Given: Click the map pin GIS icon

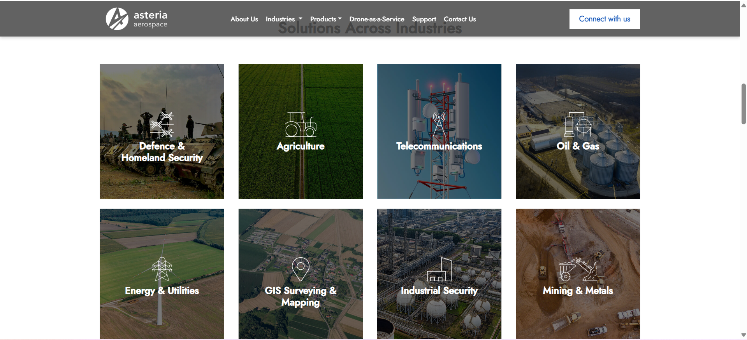Looking at the screenshot, I should point(301,269).
